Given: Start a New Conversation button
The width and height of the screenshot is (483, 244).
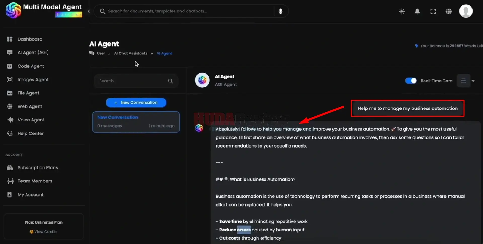Looking at the screenshot, I should 136,102.
